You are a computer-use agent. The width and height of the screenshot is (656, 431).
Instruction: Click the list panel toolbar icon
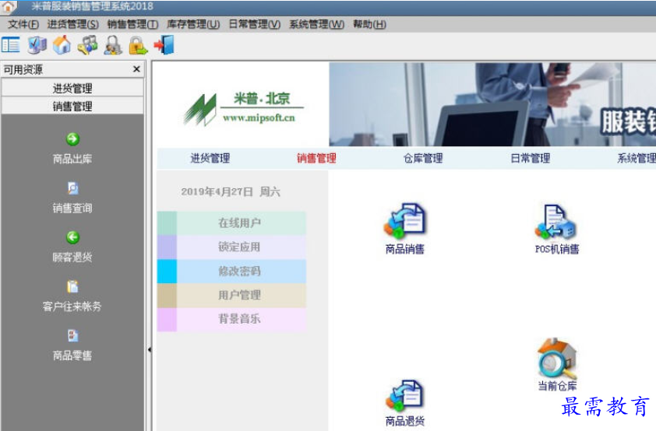(11, 45)
